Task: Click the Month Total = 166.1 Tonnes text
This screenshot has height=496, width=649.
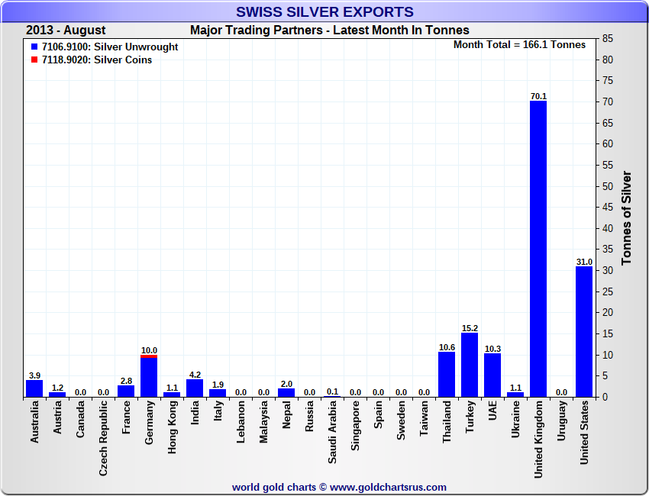Action: [519, 45]
